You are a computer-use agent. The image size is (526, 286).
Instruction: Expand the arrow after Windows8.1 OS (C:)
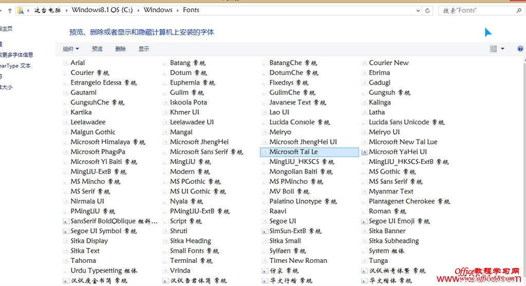[138, 10]
